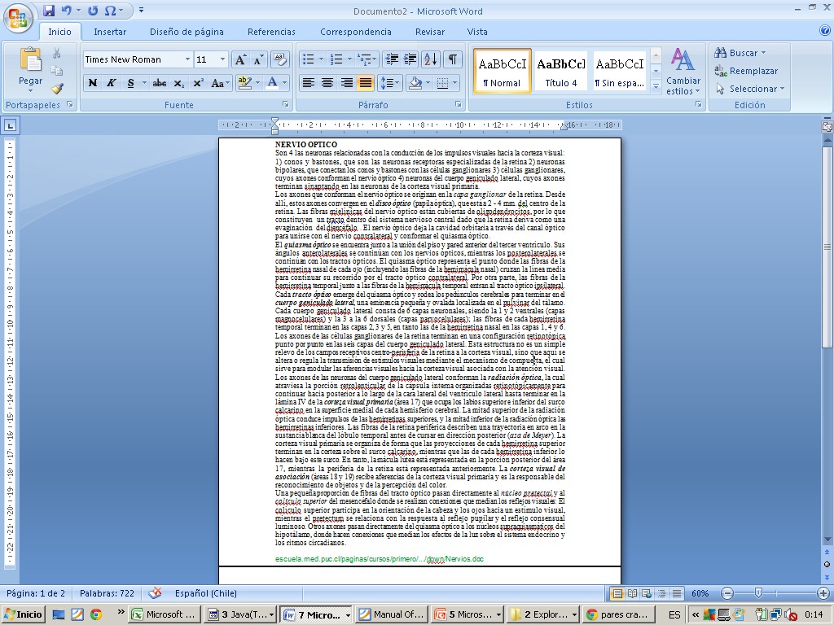834x625 pixels.
Task: Click the Reemplazar button
Action: 746,71
